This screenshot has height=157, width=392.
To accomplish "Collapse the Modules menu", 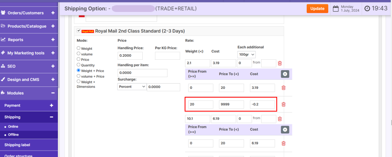I will click(x=53, y=93).
